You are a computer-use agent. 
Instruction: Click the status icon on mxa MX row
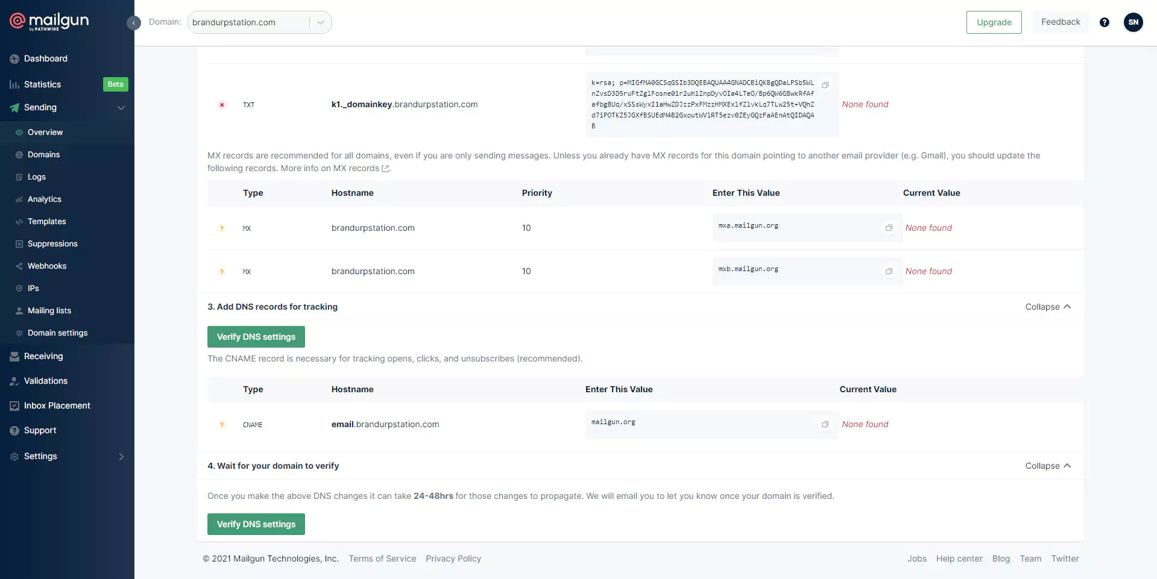tap(222, 228)
